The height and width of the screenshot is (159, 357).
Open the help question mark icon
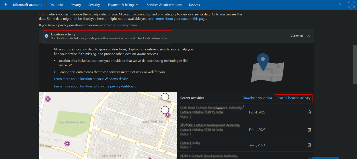pos(340,5)
